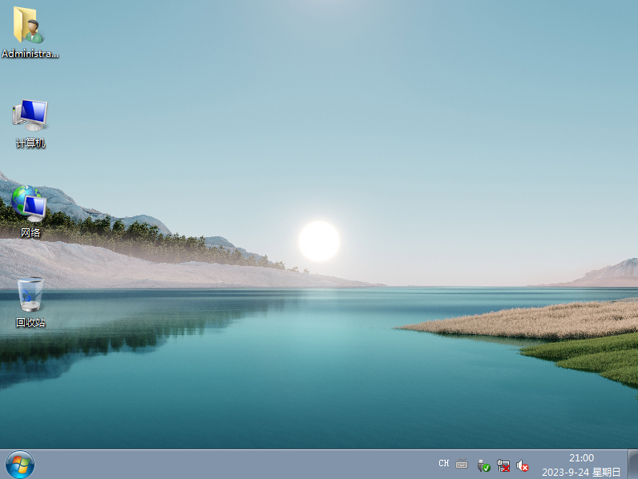Click the 网络 text label
The height and width of the screenshot is (479, 638).
point(30,233)
